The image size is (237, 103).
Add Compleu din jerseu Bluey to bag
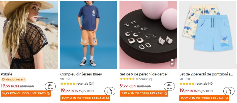point(110,91)
